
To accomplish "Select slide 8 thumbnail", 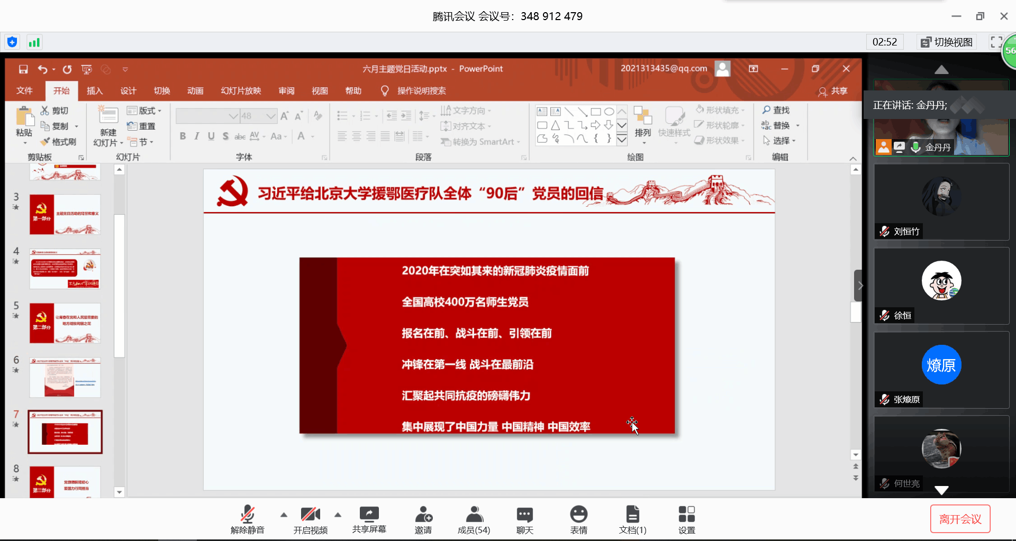I will click(x=65, y=482).
